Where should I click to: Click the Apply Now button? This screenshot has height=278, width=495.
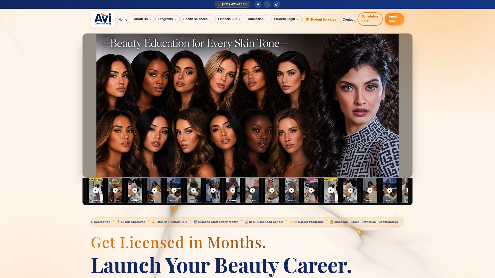pos(394,19)
